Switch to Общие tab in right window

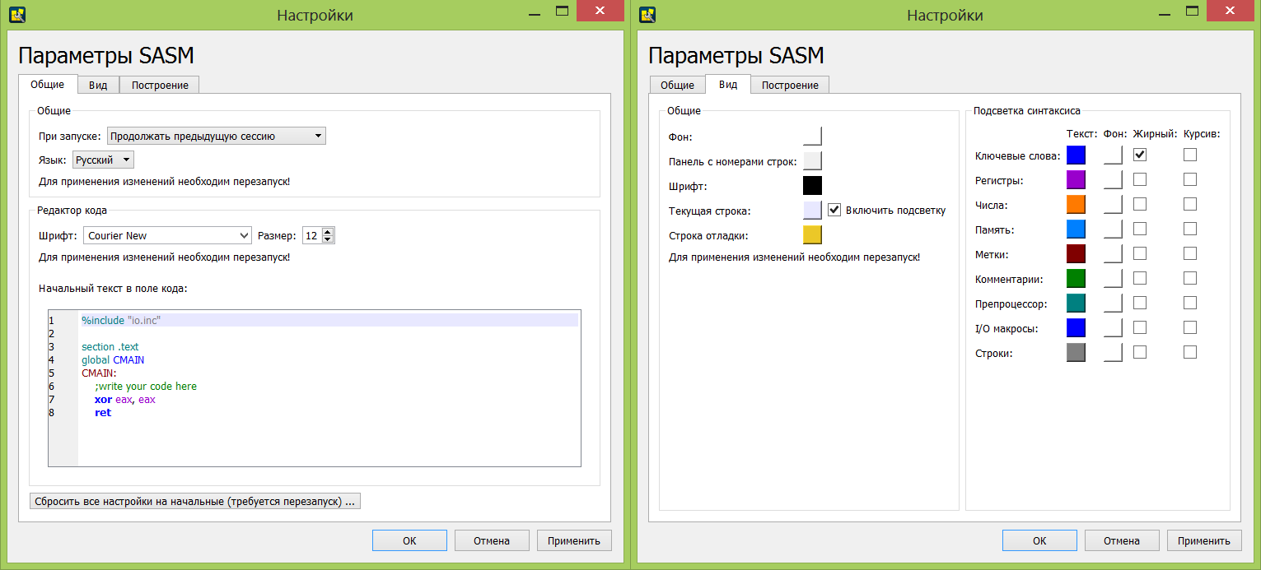[x=678, y=86]
